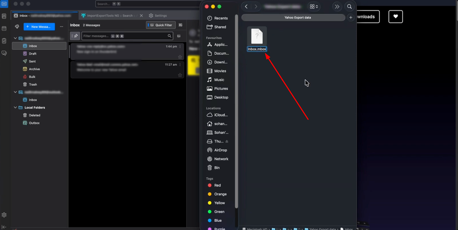Screen dimensions: 458x230
Task: Click magnifier icon in Filter messages box
Action: coord(169,36)
